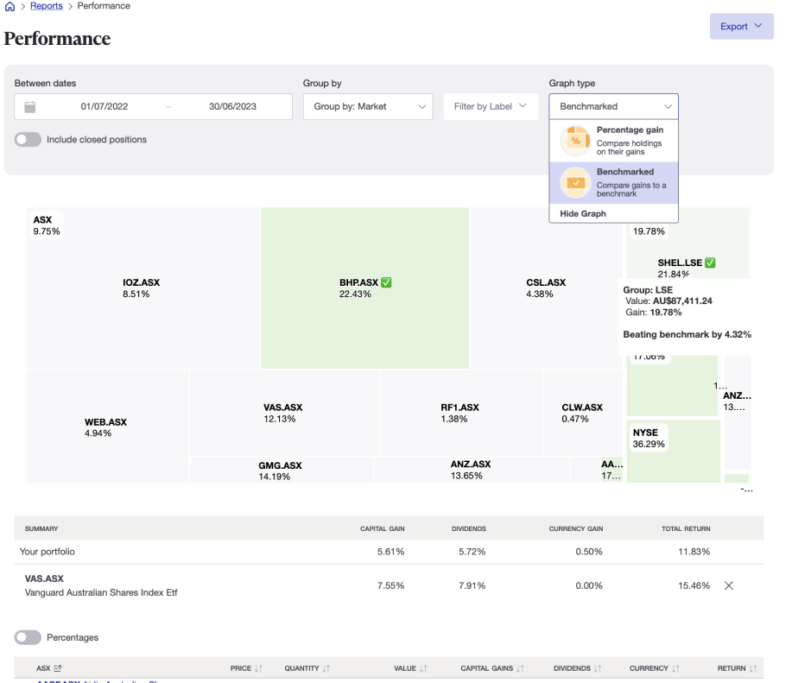Click the ASX 9.75% group label
Image resolution: width=792 pixels, height=683 pixels.
pos(47,225)
